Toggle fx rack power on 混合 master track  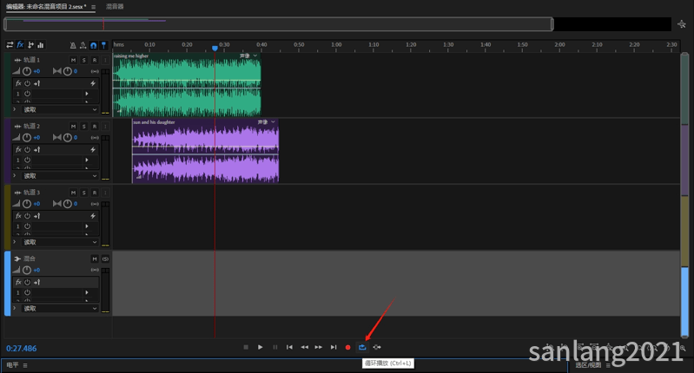tap(28, 282)
